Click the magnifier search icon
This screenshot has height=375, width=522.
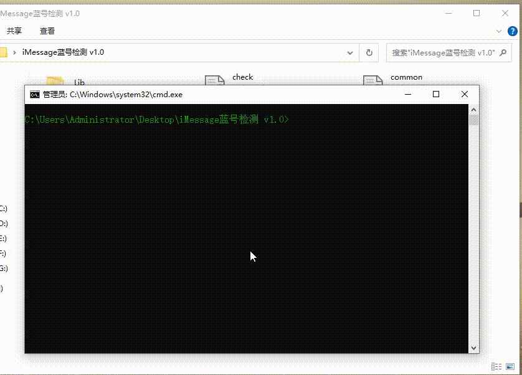(503, 52)
